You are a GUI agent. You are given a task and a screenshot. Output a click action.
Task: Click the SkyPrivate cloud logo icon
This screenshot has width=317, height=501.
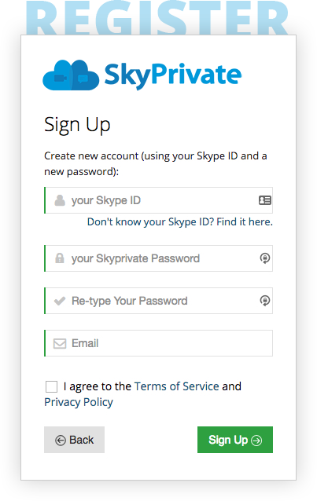pos(71,75)
